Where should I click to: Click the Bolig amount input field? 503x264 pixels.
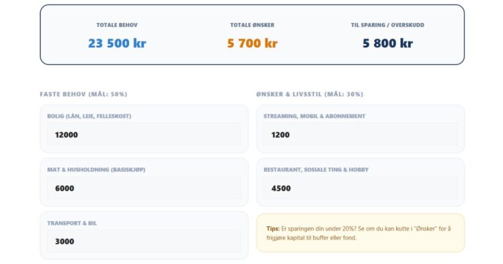(143, 135)
